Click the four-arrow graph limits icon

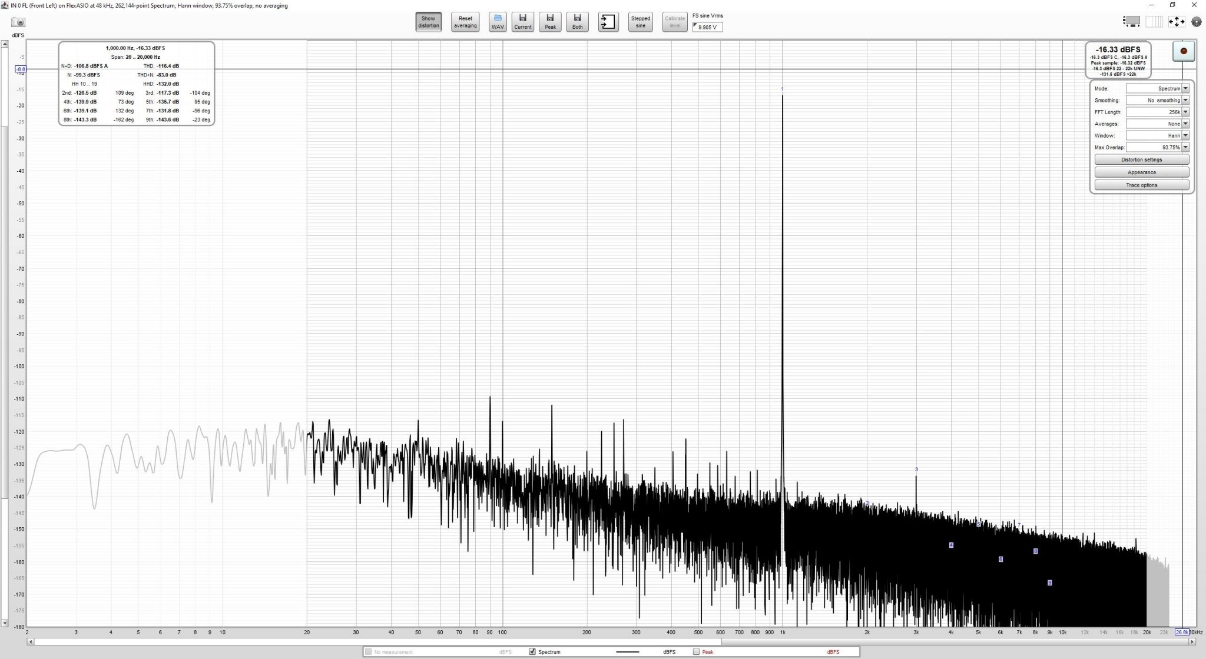(1177, 22)
